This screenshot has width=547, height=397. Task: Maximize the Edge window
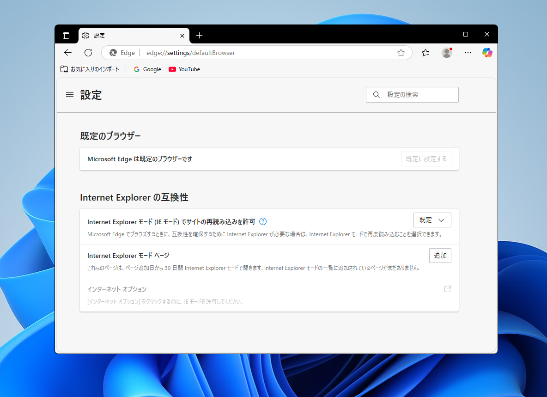[466, 34]
